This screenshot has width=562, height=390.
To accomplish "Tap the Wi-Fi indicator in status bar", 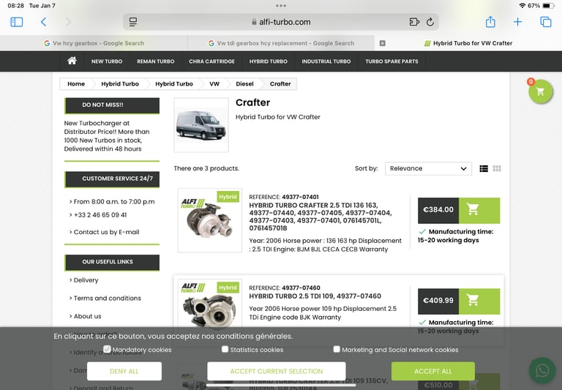I will 522,6.
